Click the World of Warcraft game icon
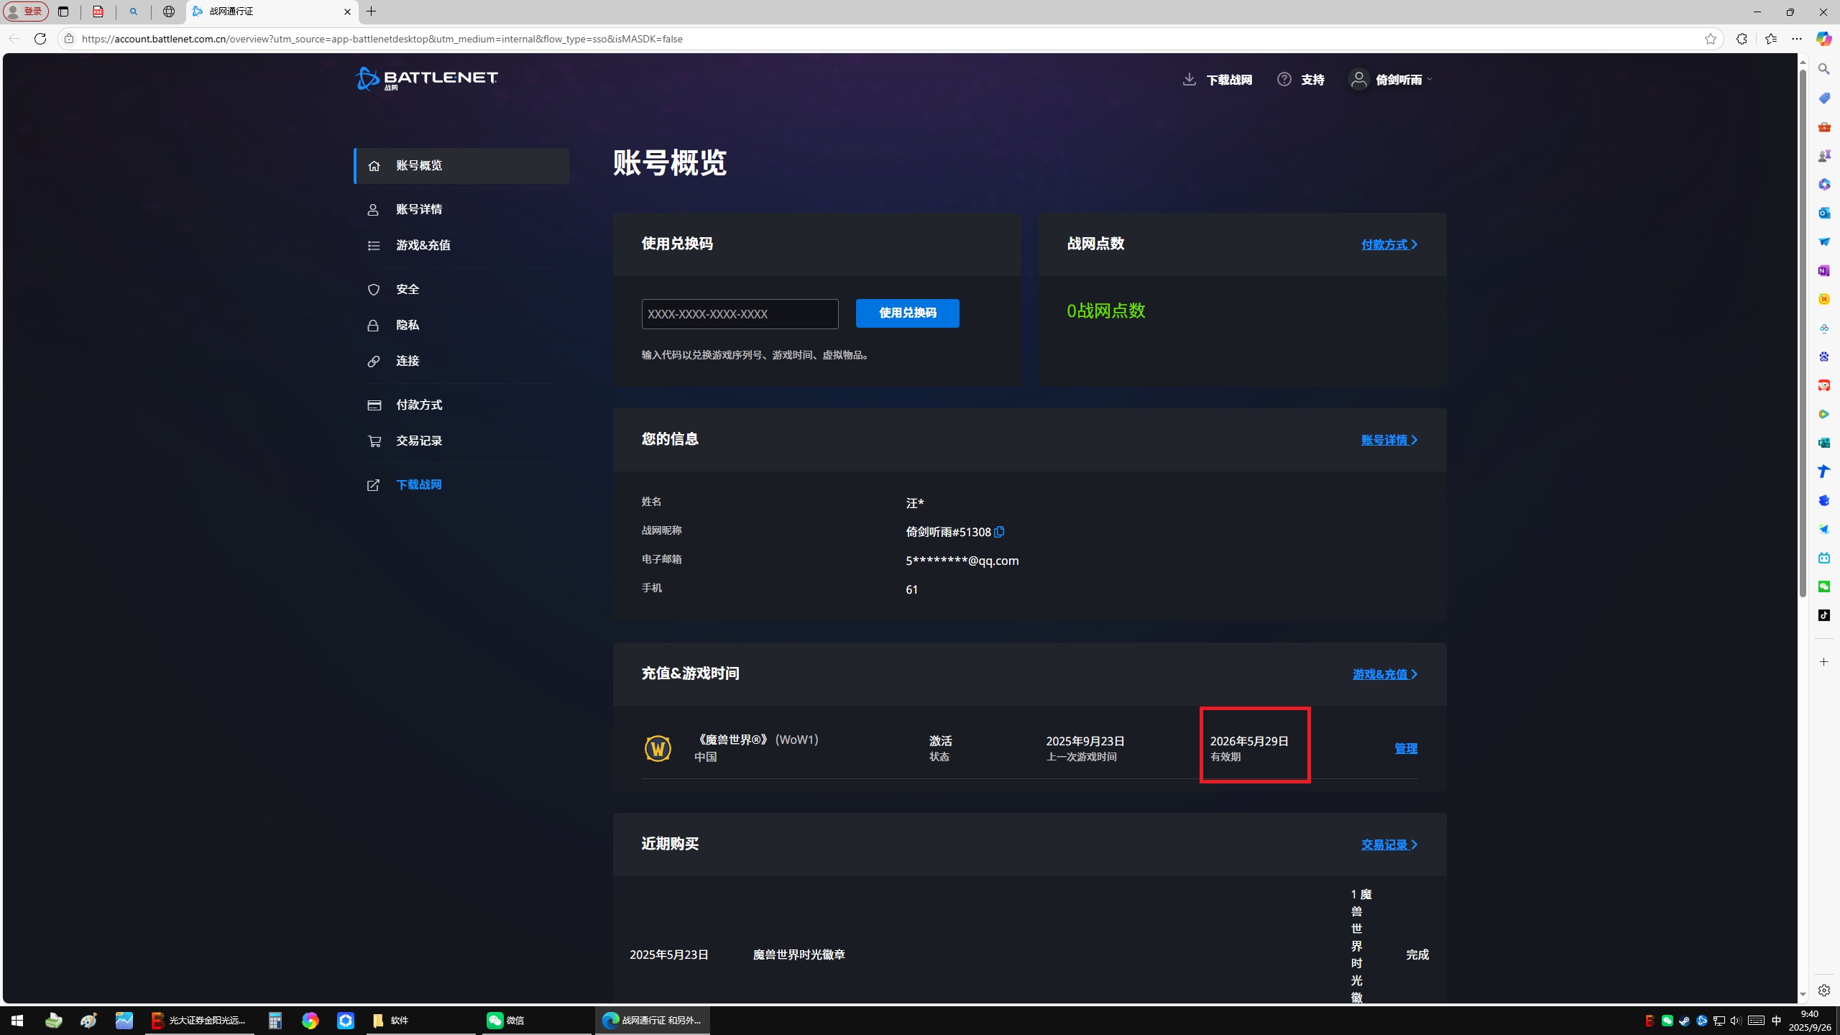This screenshot has width=1840, height=1035. coord(658,747)
